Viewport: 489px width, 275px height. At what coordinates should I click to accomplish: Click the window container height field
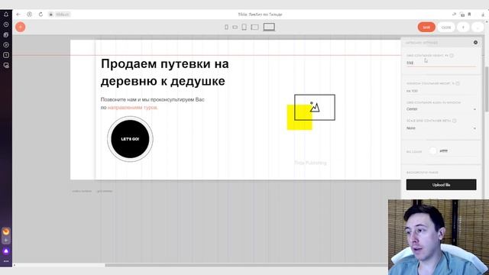tap(441, 91)
